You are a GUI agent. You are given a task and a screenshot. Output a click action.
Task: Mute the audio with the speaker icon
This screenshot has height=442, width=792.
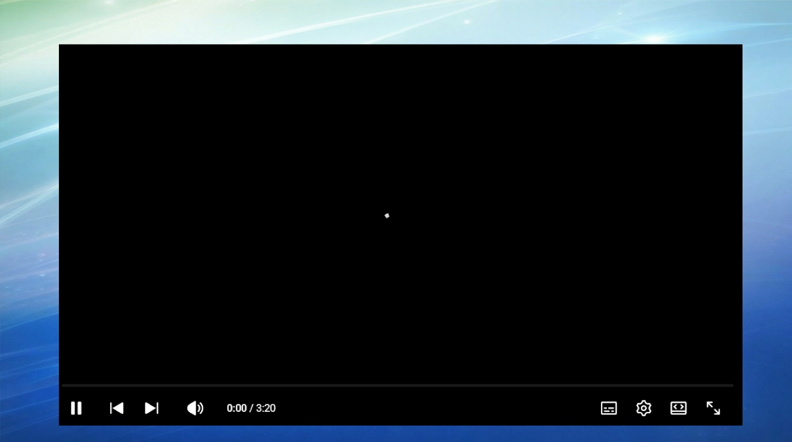[195, 408]
